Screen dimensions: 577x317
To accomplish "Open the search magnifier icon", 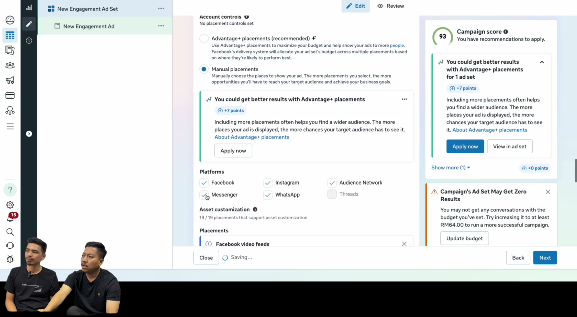I will coord(10,232).
